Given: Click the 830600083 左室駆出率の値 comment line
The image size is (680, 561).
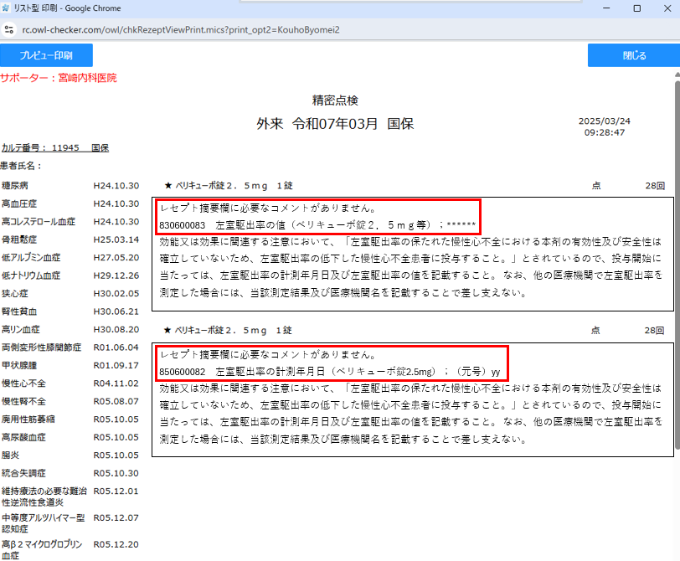Looking at the screenshot, I should pyautogui.click(x=317, y=225).
